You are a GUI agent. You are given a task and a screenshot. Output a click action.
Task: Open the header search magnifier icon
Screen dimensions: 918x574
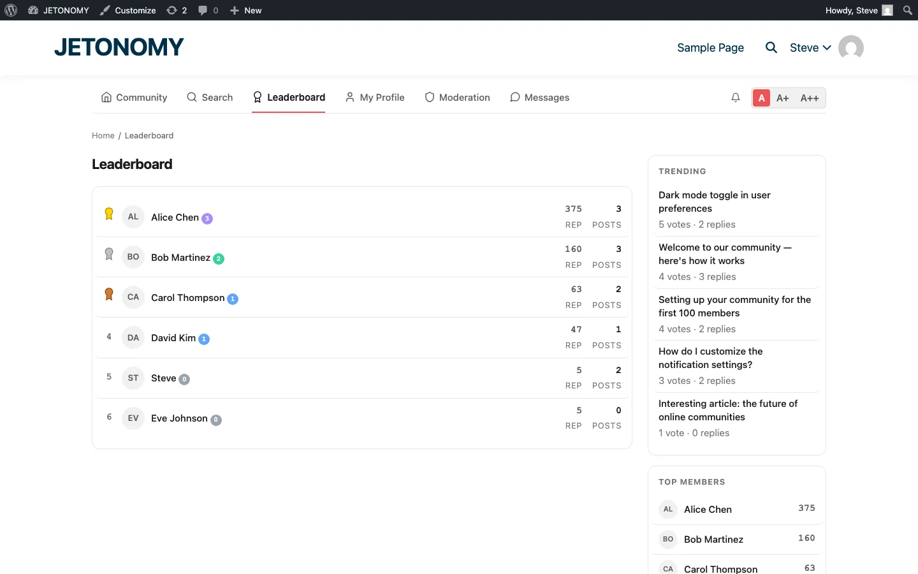771,47
